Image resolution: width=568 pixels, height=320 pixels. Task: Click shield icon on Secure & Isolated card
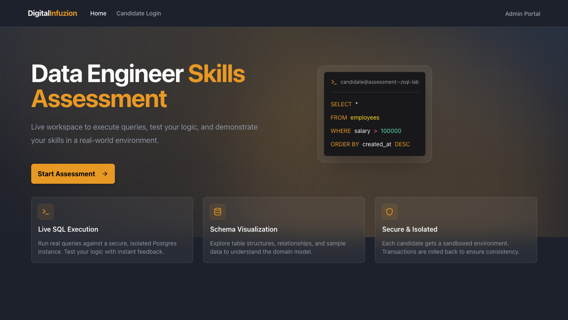tap(389, 212)
